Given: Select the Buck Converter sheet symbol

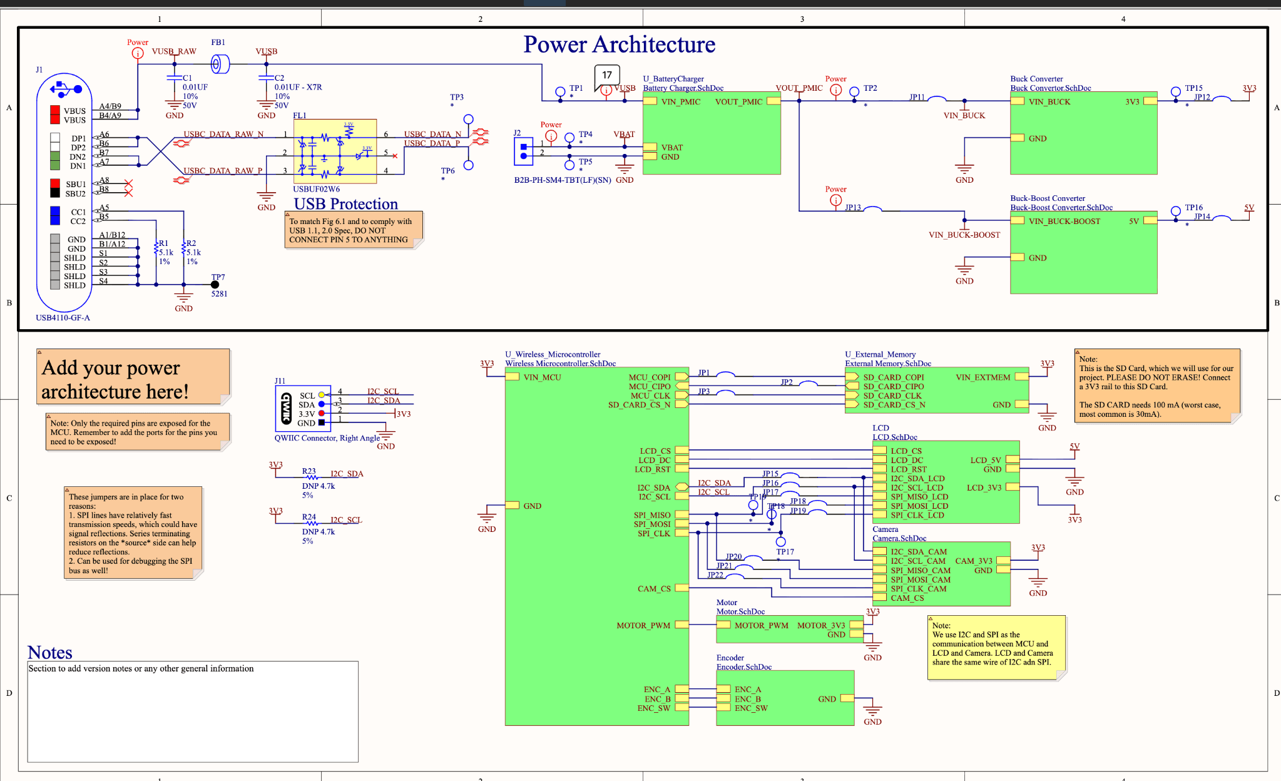Looking at the screenshot, I should tap(1083, 133).
